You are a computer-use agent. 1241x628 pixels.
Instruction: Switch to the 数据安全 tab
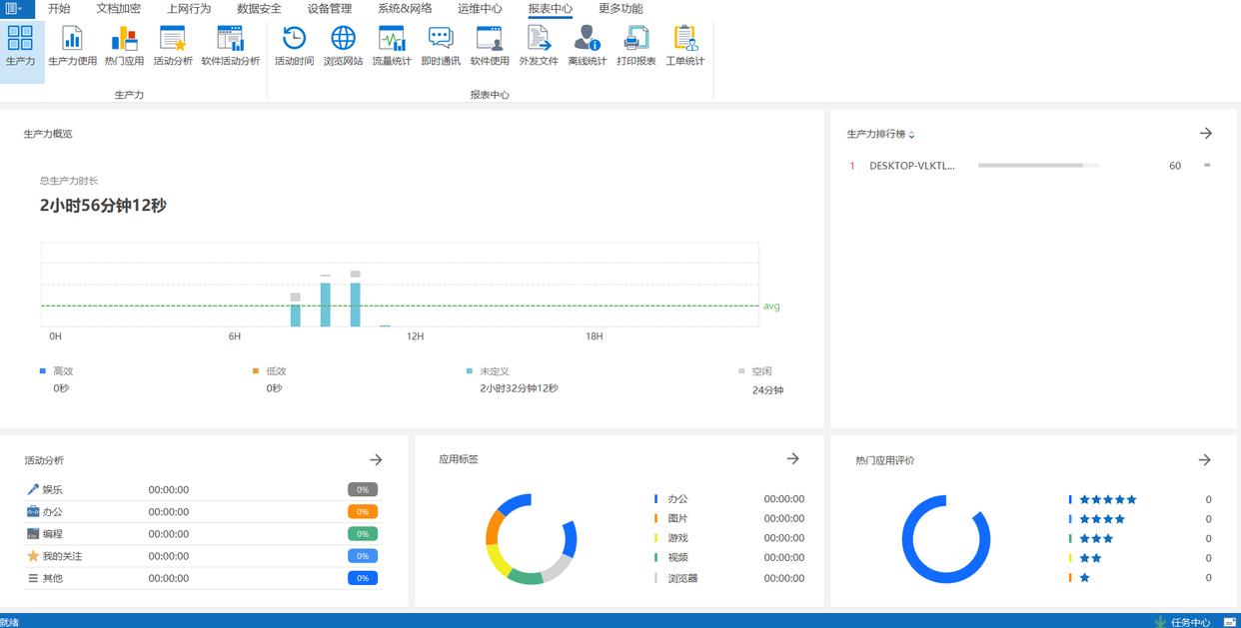[x=259, y=9]
